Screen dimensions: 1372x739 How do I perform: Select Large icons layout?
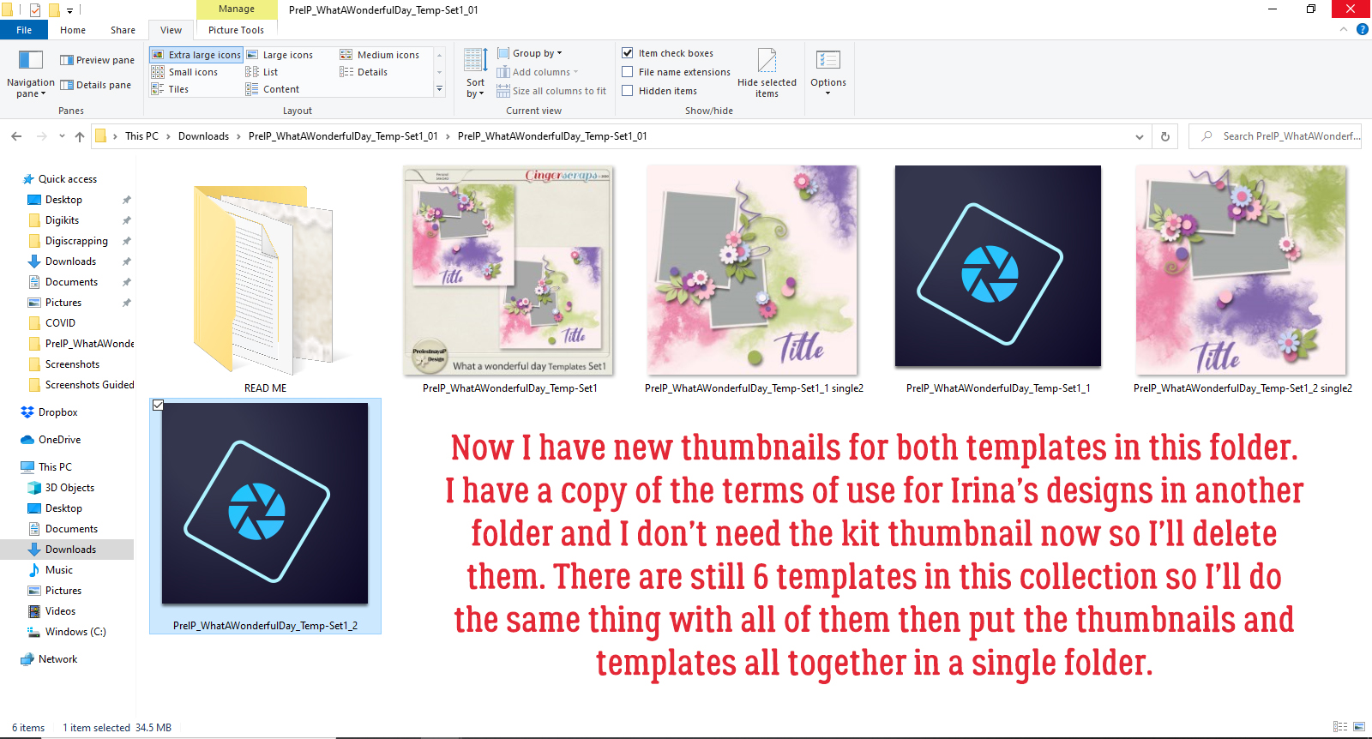(x=280, y=55)
